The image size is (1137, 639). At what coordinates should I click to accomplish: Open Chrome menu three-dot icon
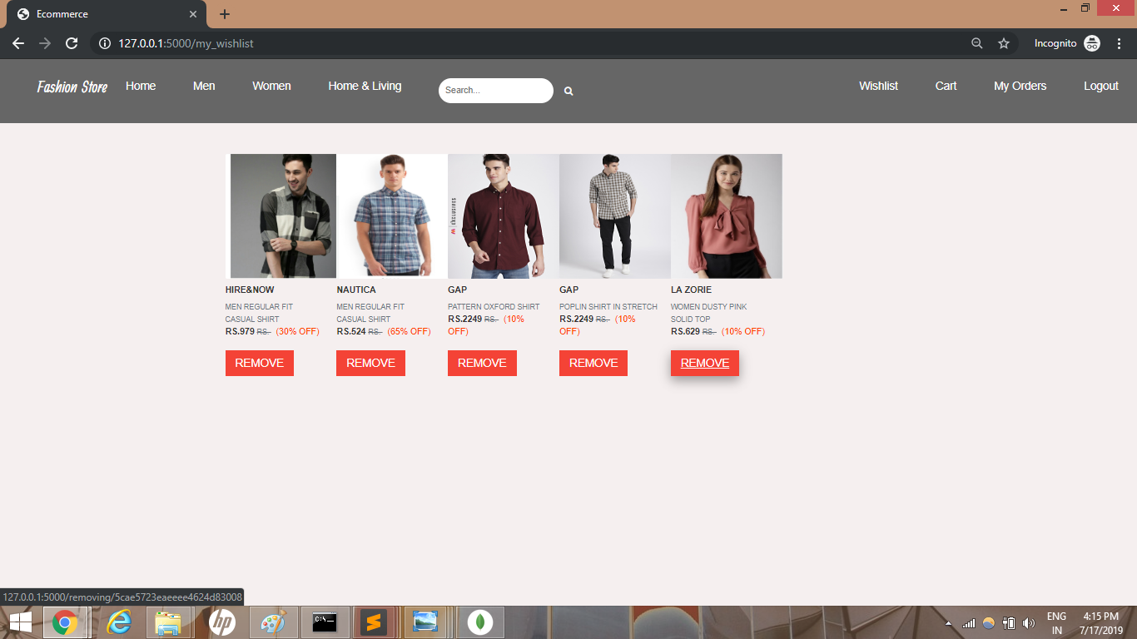pos(1118,43)
